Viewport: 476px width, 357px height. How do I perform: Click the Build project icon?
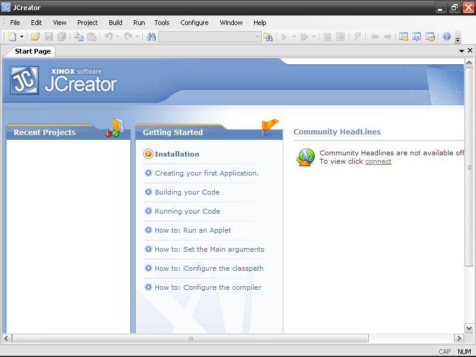327,37
